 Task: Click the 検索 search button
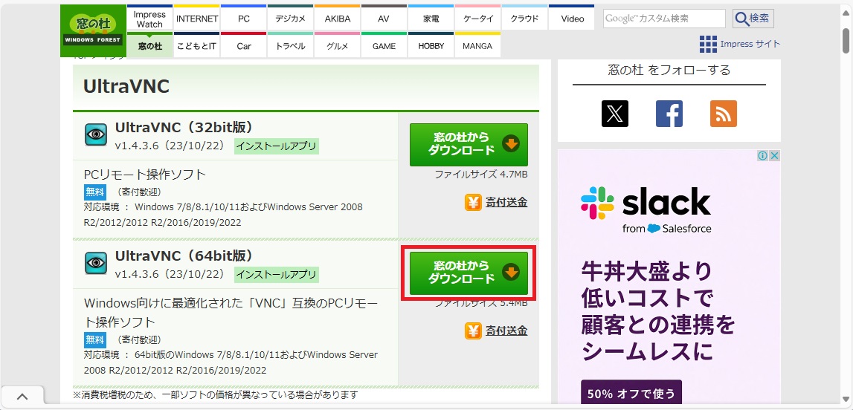753,19
